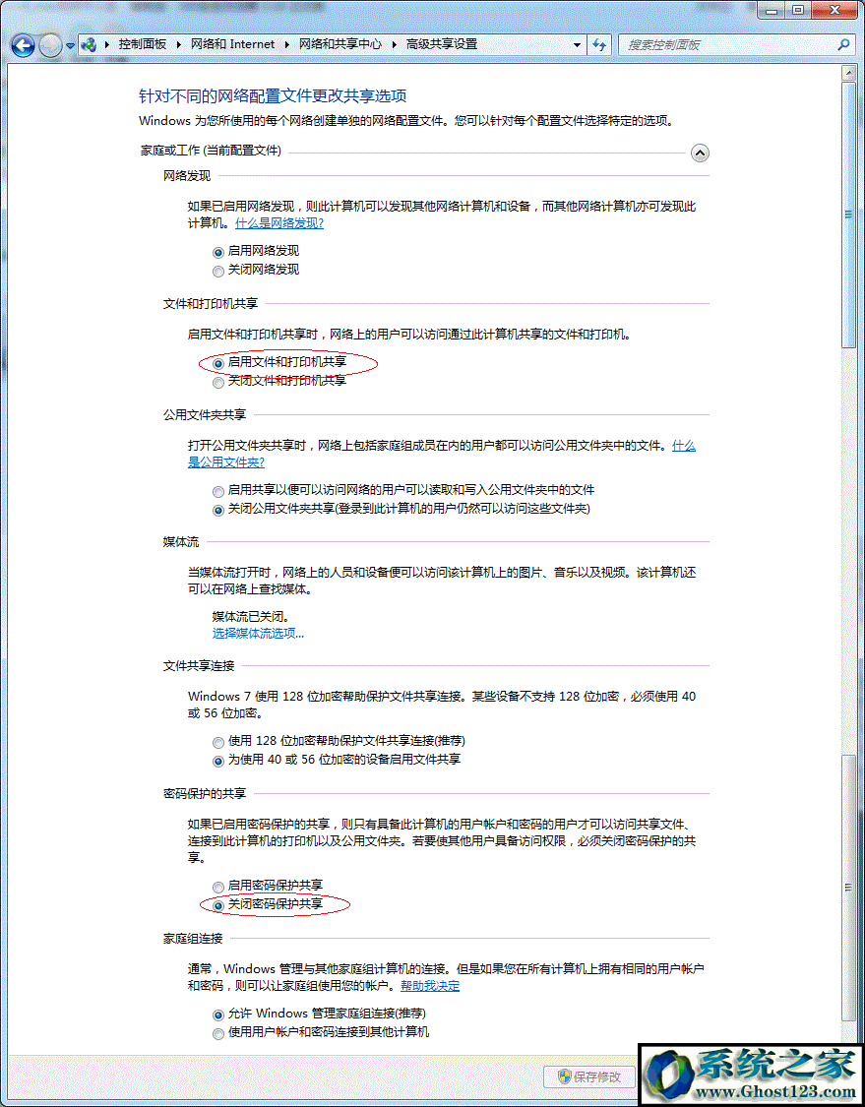Open address bar history dropdown
865x1107 pixels.
point(577,44)
